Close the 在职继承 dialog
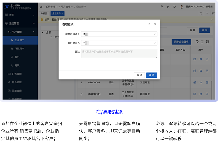 point(155,24)
